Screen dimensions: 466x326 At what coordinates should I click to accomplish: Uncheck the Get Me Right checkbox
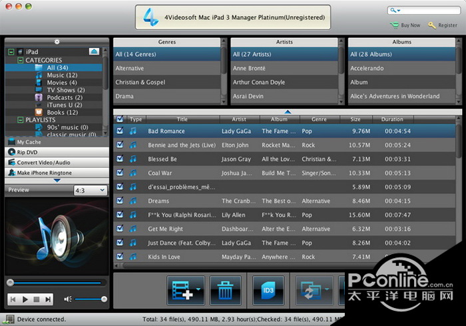coord(120,228)
